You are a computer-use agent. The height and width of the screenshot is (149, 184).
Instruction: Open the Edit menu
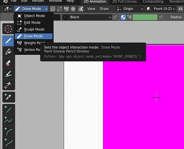(24, 1)
